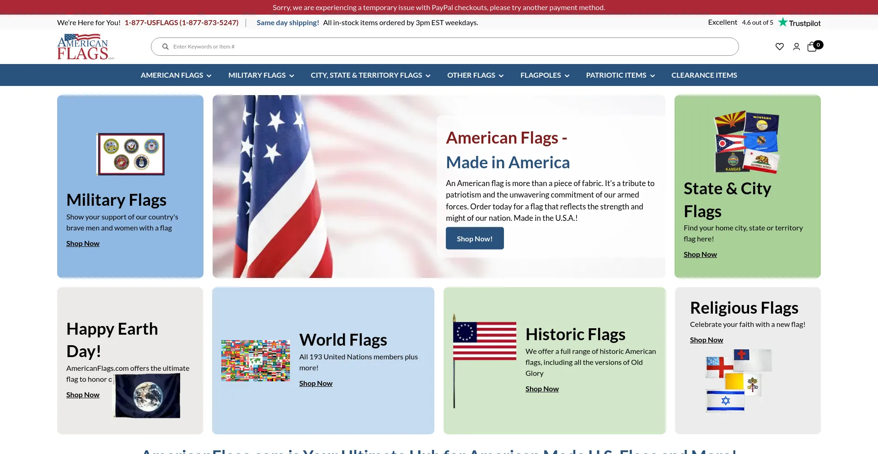878x454 pixels.
Task: Click the Same day shipping! text
Action: tap(288, 22)
